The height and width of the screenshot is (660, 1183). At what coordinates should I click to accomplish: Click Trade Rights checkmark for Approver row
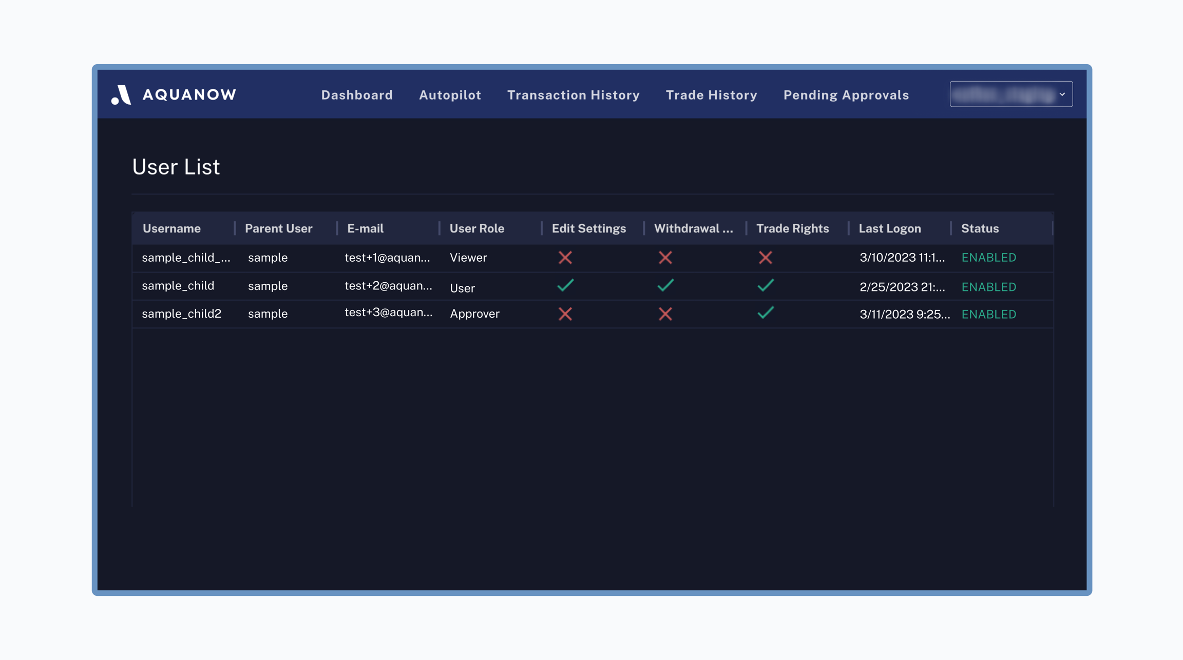click(765, 313)
